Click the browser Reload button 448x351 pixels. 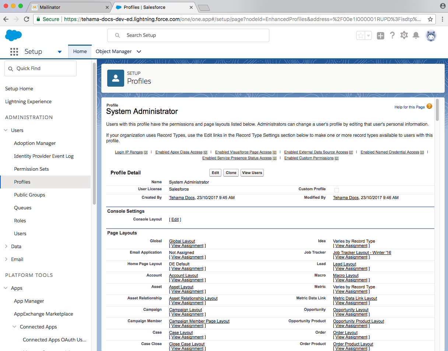pyautogui.click(x=27, y=19)
